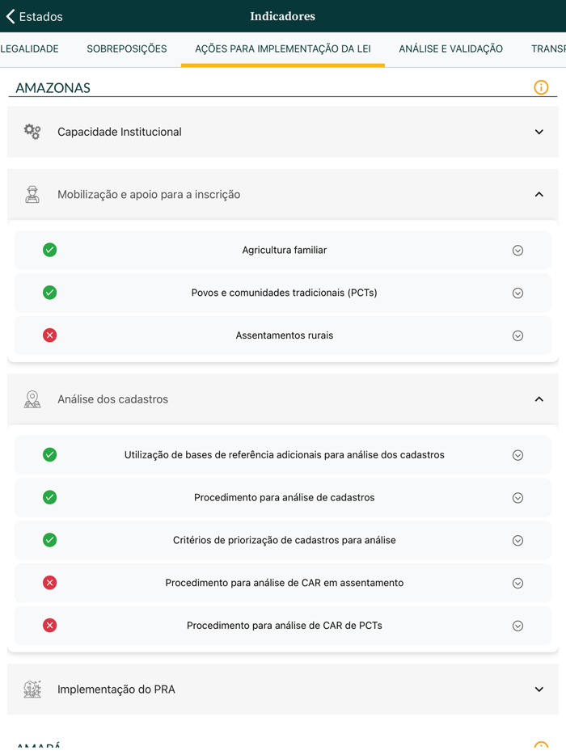Viewport: 566px width, 755px height.
Task: Open the info icon next to AMAZONAS
Action: pos(541,86)
